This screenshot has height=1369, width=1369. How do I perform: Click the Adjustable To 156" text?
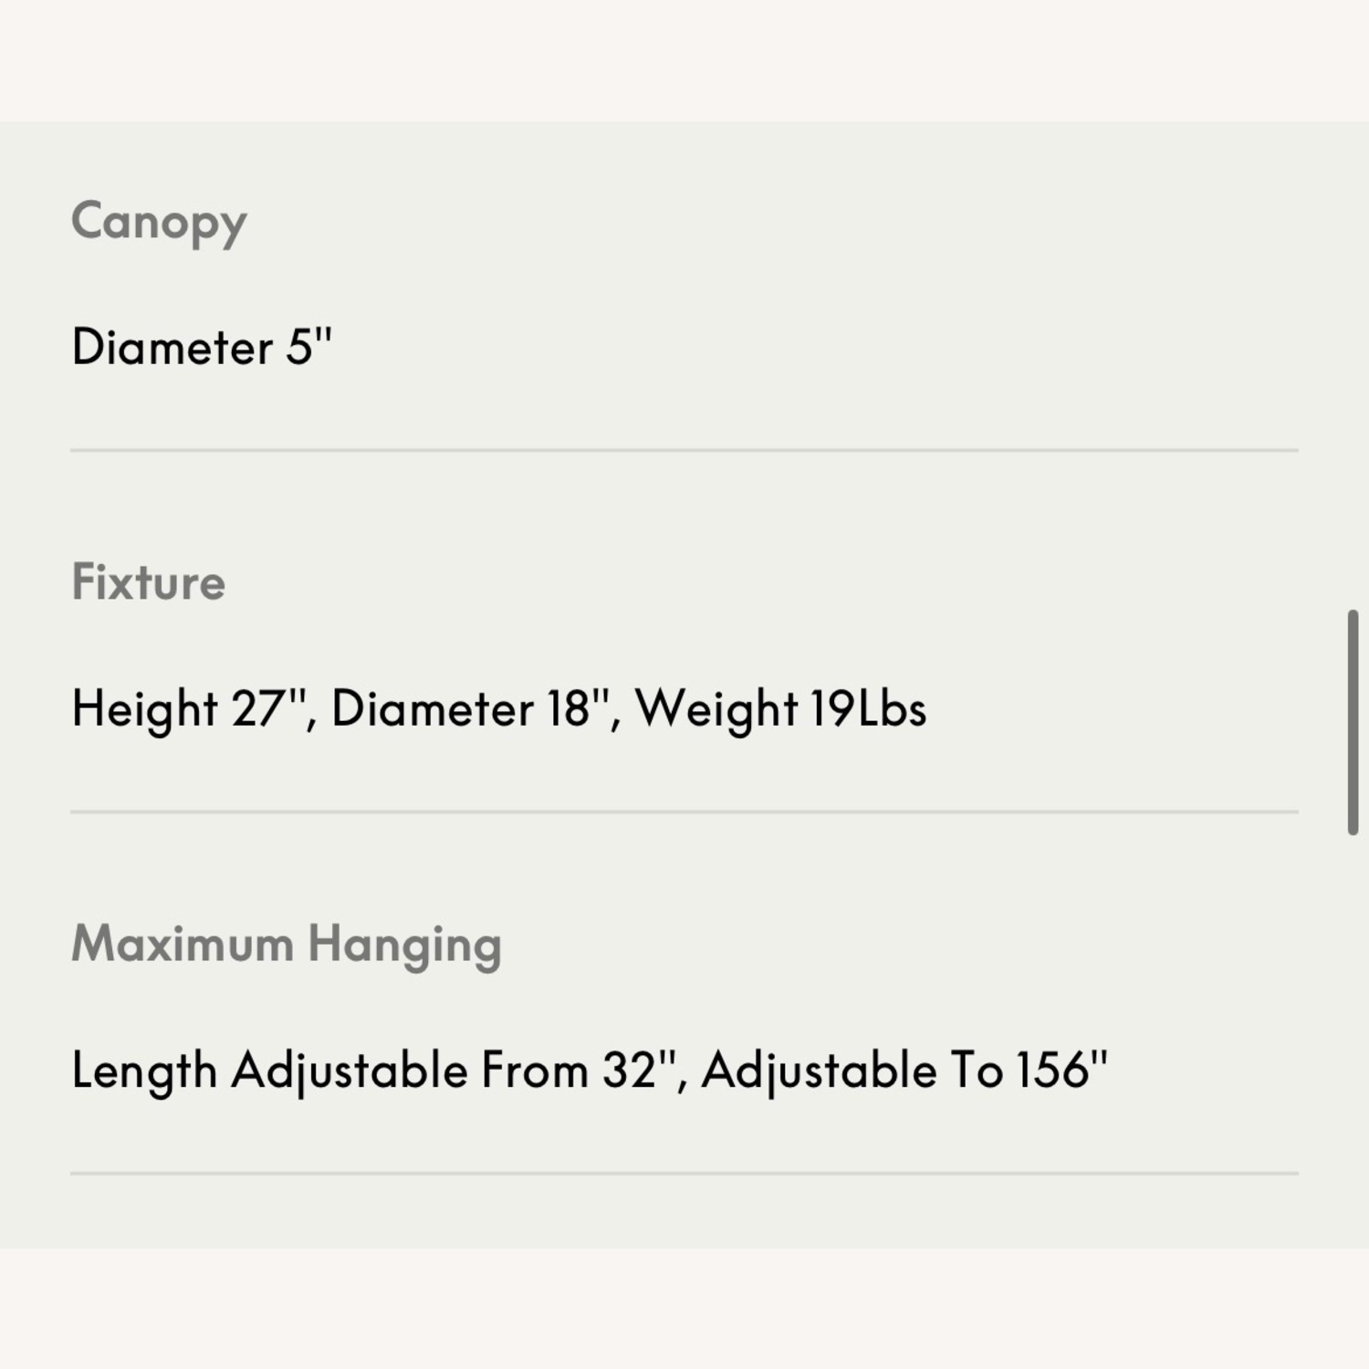(x=904, y=1070)
